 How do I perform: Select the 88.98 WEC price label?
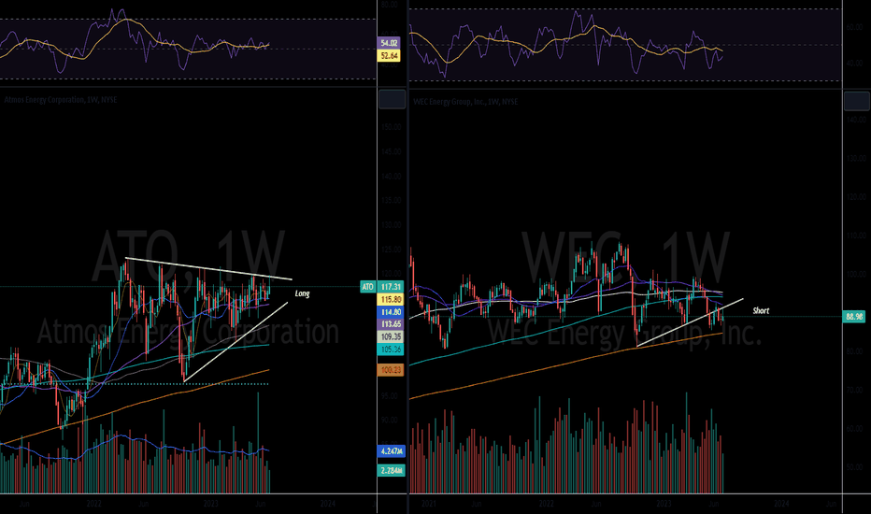click(x=854, y=317)
